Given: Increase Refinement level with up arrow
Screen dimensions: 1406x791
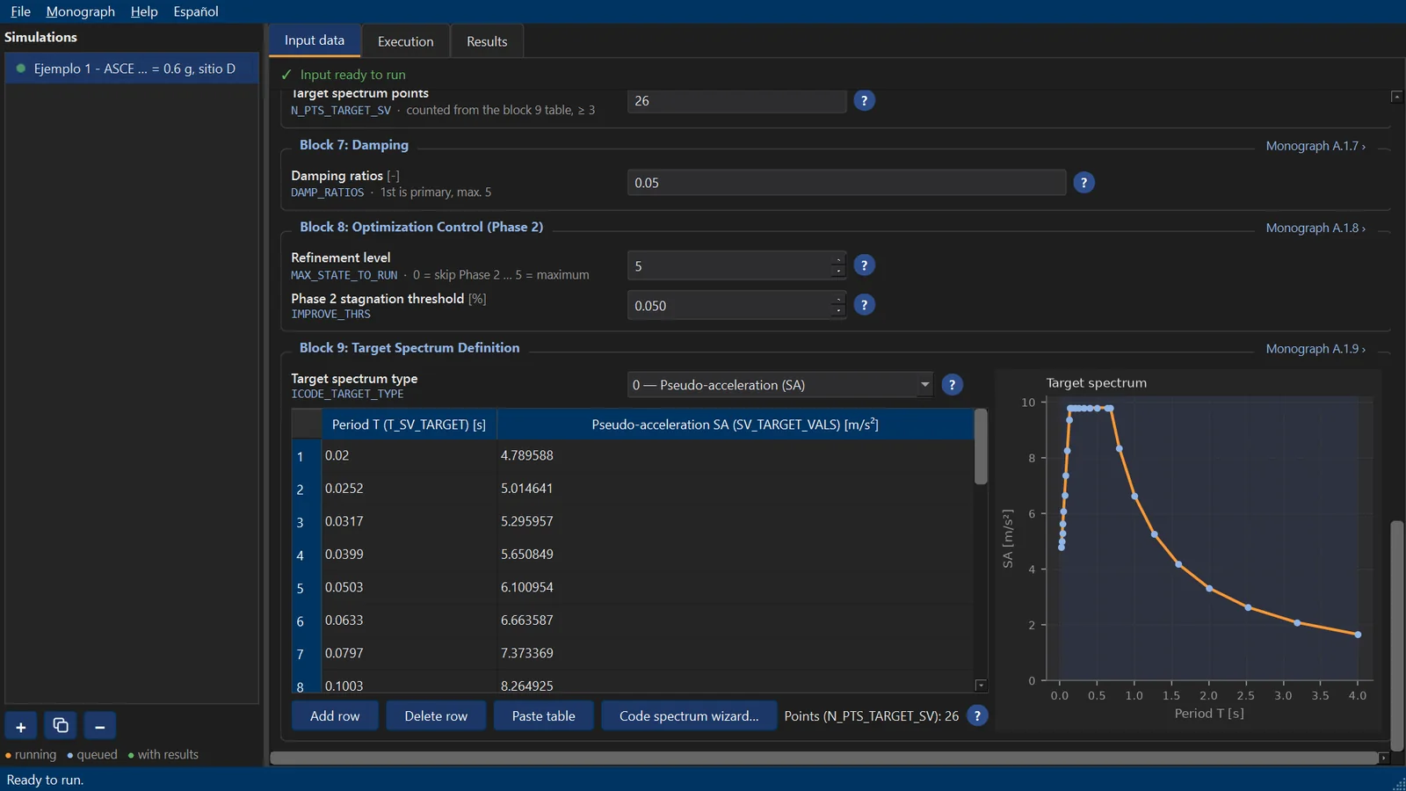Looking at the screenshot, I should tap(838, 259).
